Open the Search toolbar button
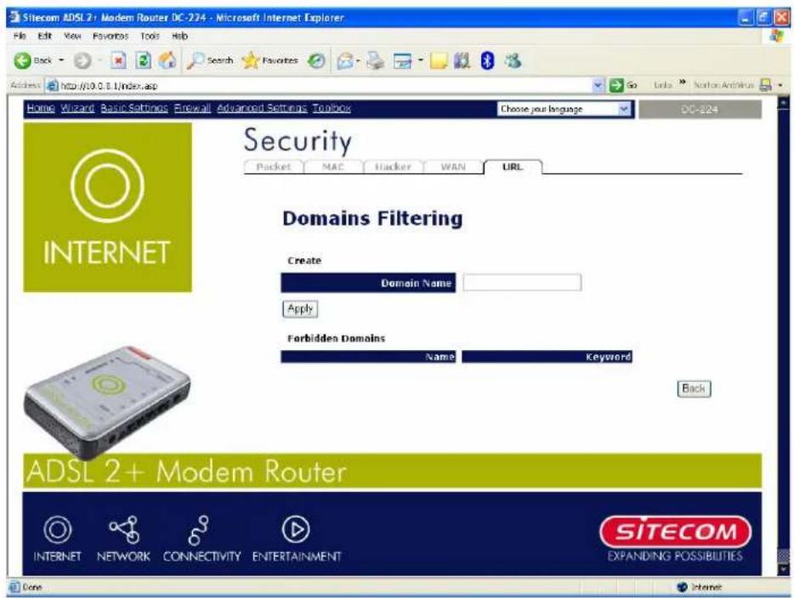The image size is (794, 598). click(210, 60)
